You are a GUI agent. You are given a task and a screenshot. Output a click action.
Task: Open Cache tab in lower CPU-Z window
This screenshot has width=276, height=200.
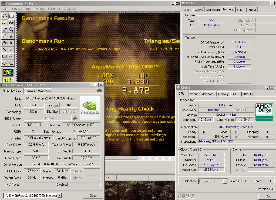tap(194, 94)
